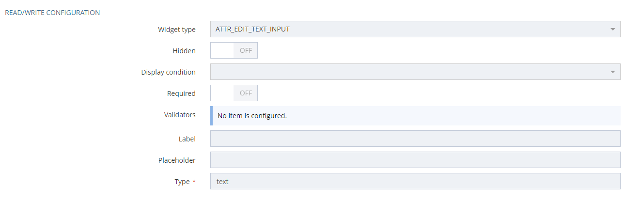Click the READ/WRITE CONFIGURATION section header
This screenshot has width=625, height=201.
pyautogui.click(x=52, y=13)
